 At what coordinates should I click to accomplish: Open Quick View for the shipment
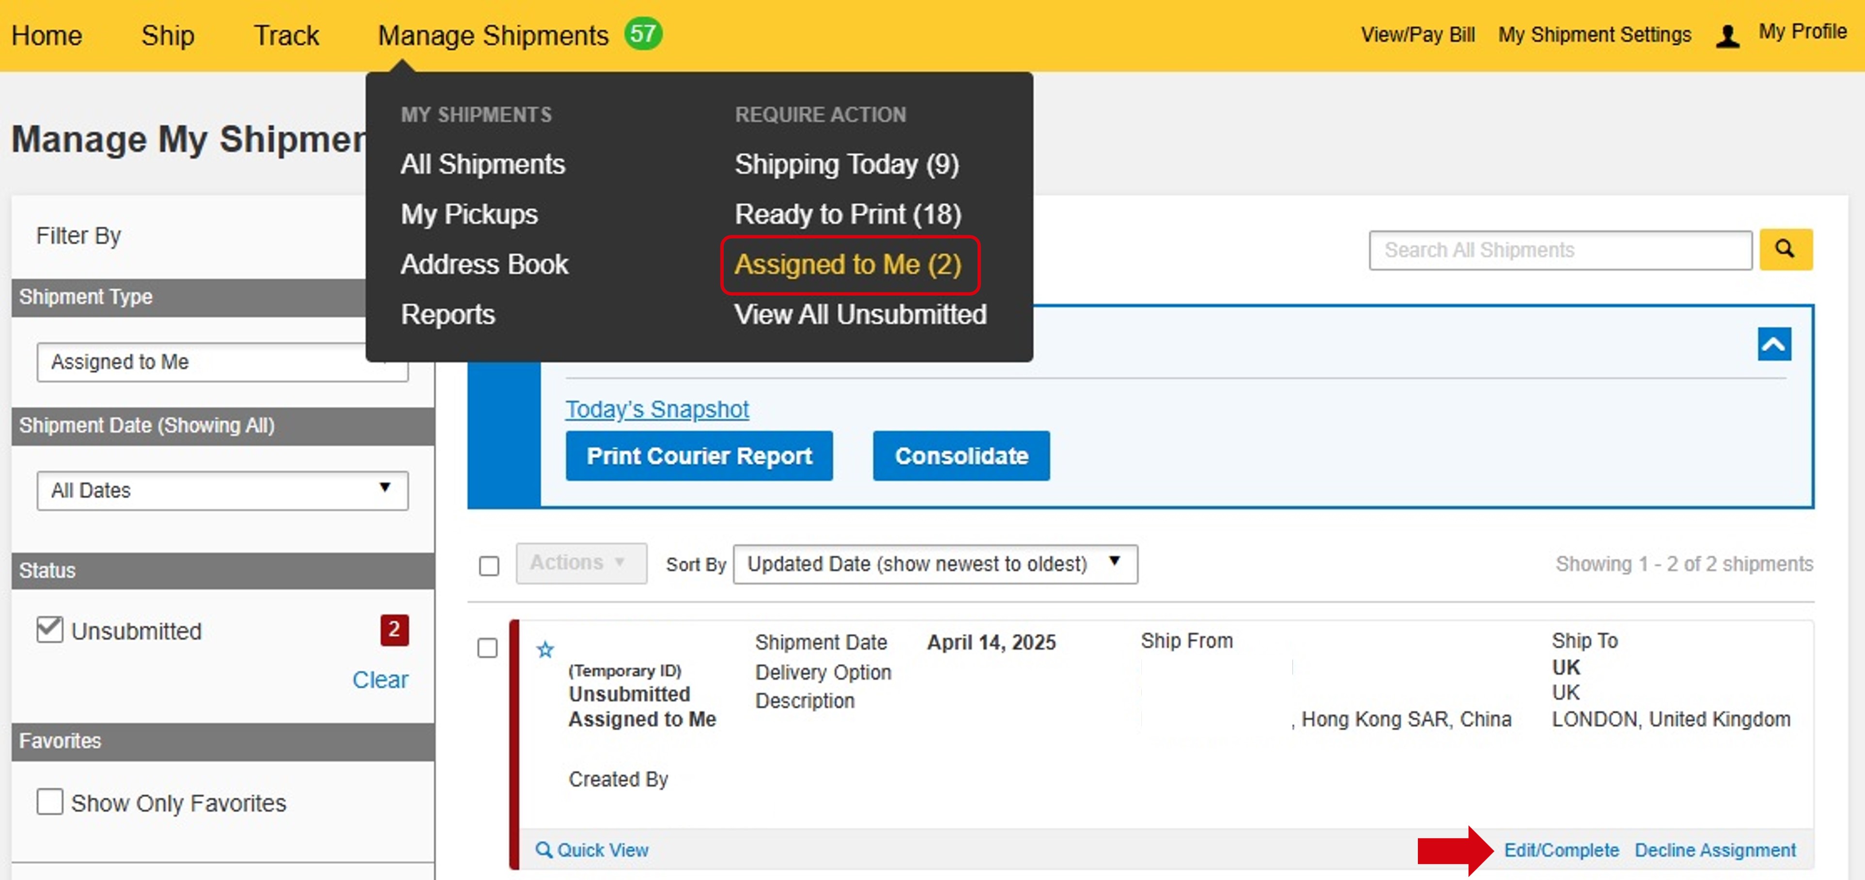pos(591,849)
